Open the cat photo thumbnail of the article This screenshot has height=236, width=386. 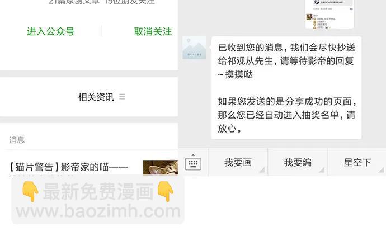[161, 167]
